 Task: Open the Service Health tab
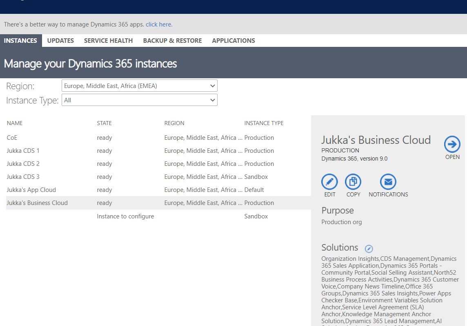click(x=109, y=41)
